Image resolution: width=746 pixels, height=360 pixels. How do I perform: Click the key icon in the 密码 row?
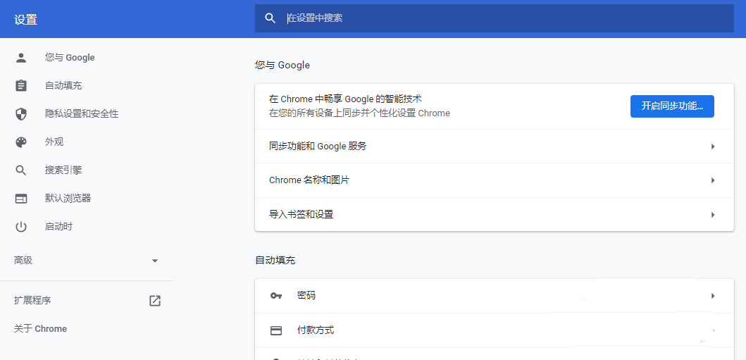click(x=276, y=296)
